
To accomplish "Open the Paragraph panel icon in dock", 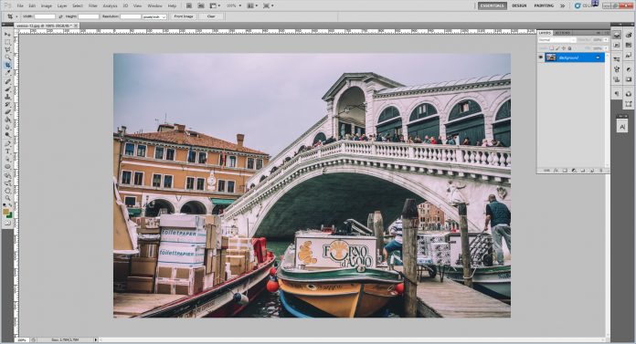I will pyautogui.click(x=617, y=94).
